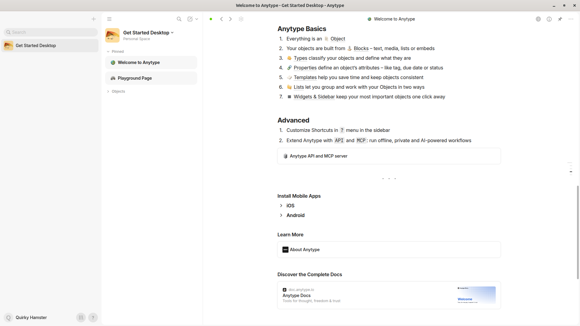Click the page title Welcome to Anytype in header

coord(394,19)
